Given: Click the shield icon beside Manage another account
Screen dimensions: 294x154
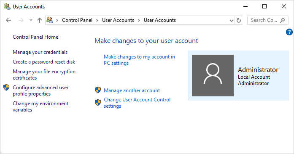Looking at the screenshot, I should pos(98,90).
